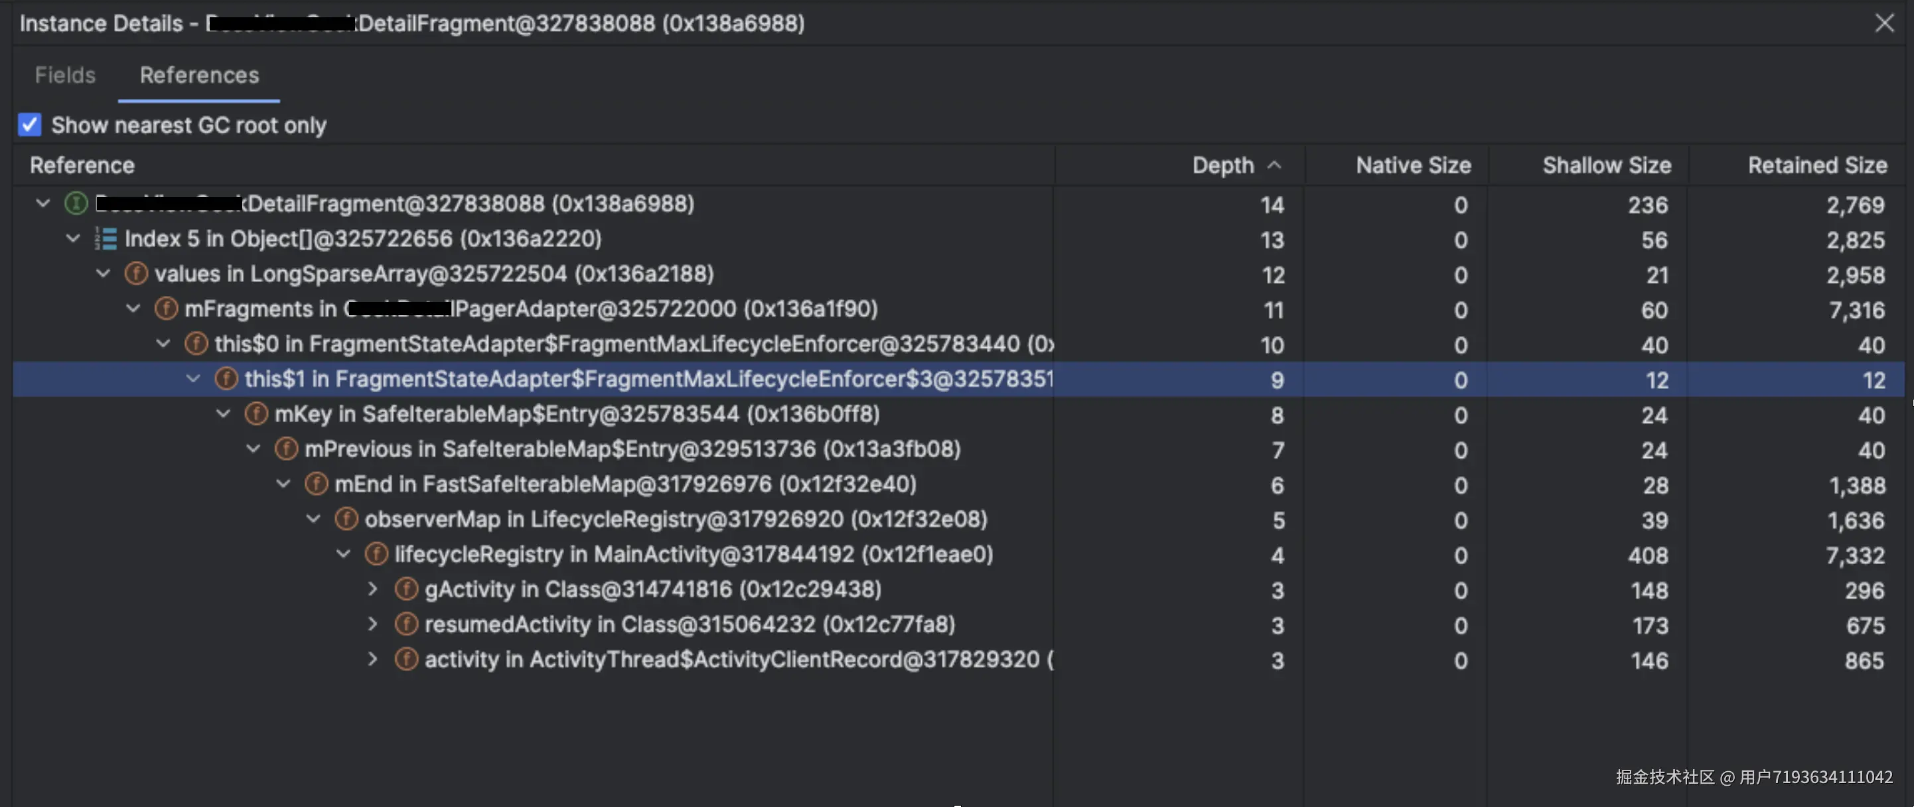Click the instance icon beside DetailFragment row
1914x807 pixels.
(76, 203)
